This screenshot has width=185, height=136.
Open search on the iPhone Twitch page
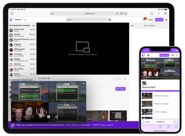(x=173, y=55)
